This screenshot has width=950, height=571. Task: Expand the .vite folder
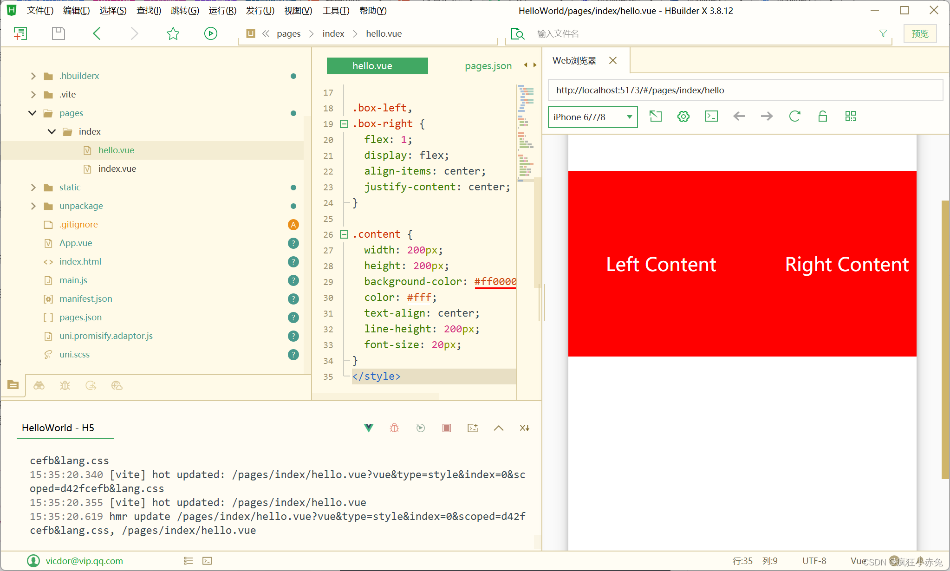33,95
